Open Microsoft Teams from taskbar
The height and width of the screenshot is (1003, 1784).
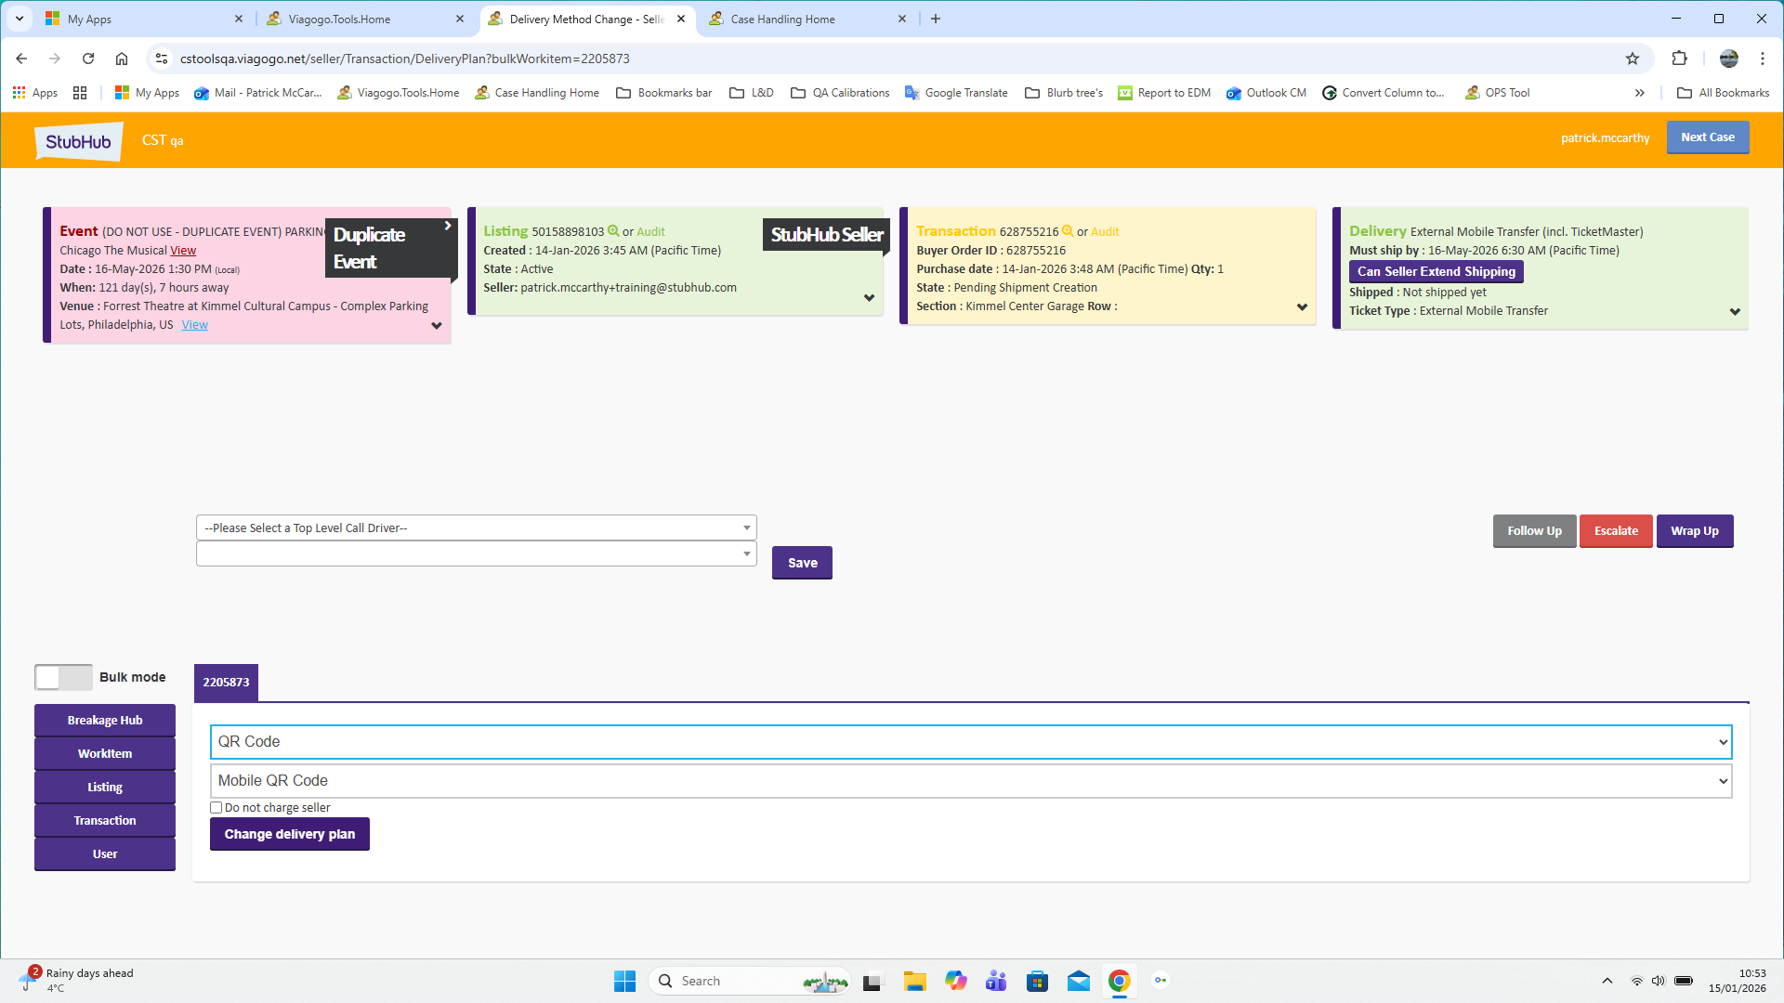pos(996,981)
